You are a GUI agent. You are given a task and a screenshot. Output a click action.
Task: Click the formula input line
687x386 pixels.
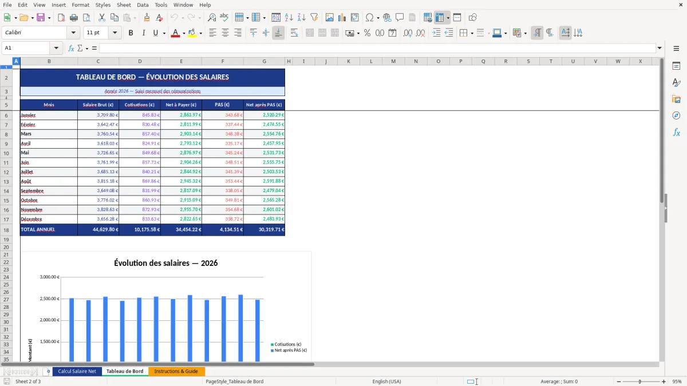(377, 48)
